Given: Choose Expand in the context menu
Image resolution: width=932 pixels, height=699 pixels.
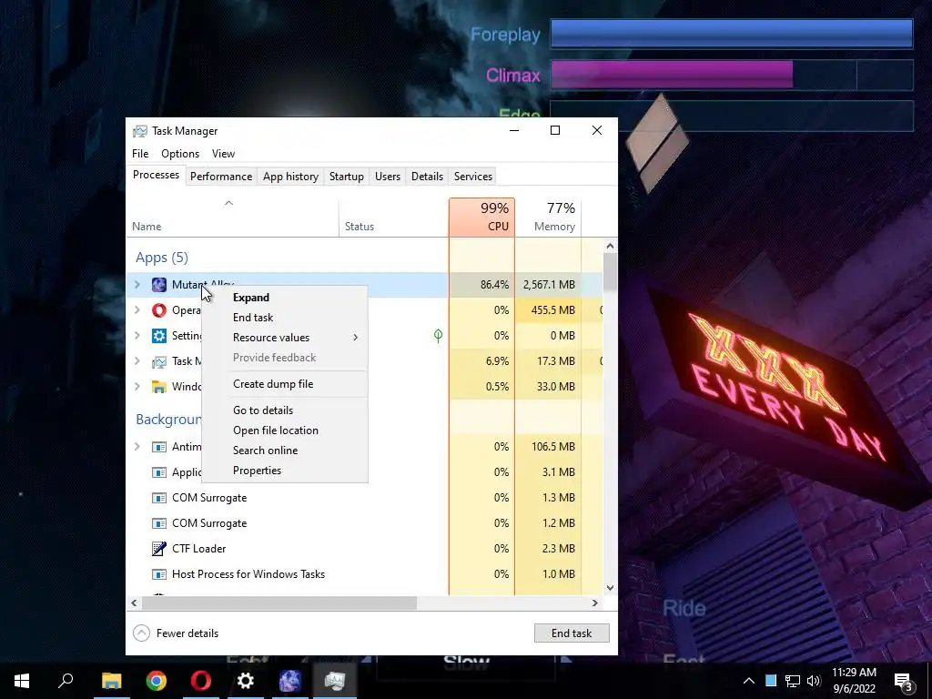Looking at the screenshot, I should pos(285,298).
